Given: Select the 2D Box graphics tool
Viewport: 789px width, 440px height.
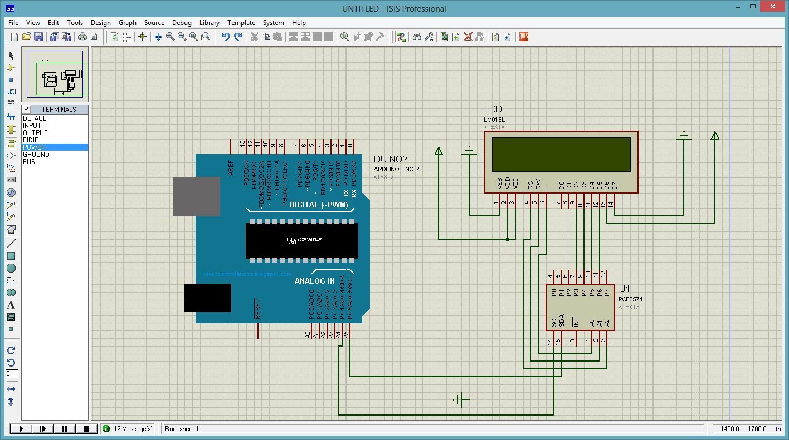Looking at the screenshot, I should click(x=11, y=256).
